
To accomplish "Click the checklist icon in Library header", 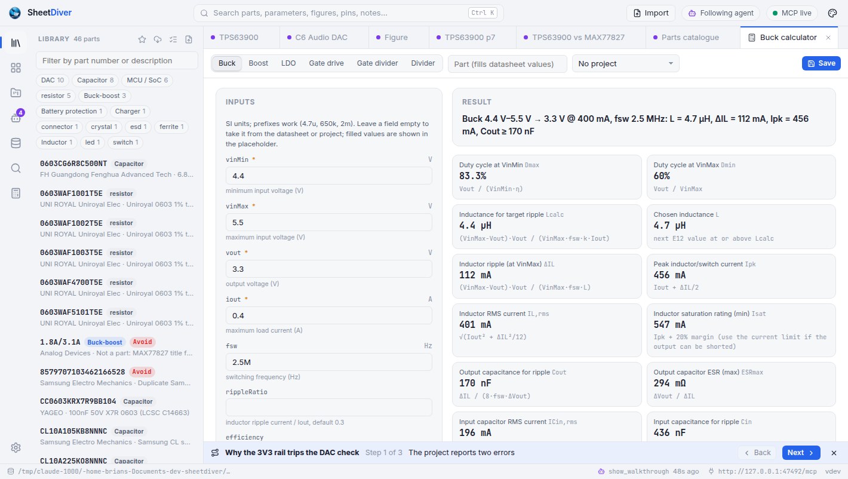I will [173, 39].
